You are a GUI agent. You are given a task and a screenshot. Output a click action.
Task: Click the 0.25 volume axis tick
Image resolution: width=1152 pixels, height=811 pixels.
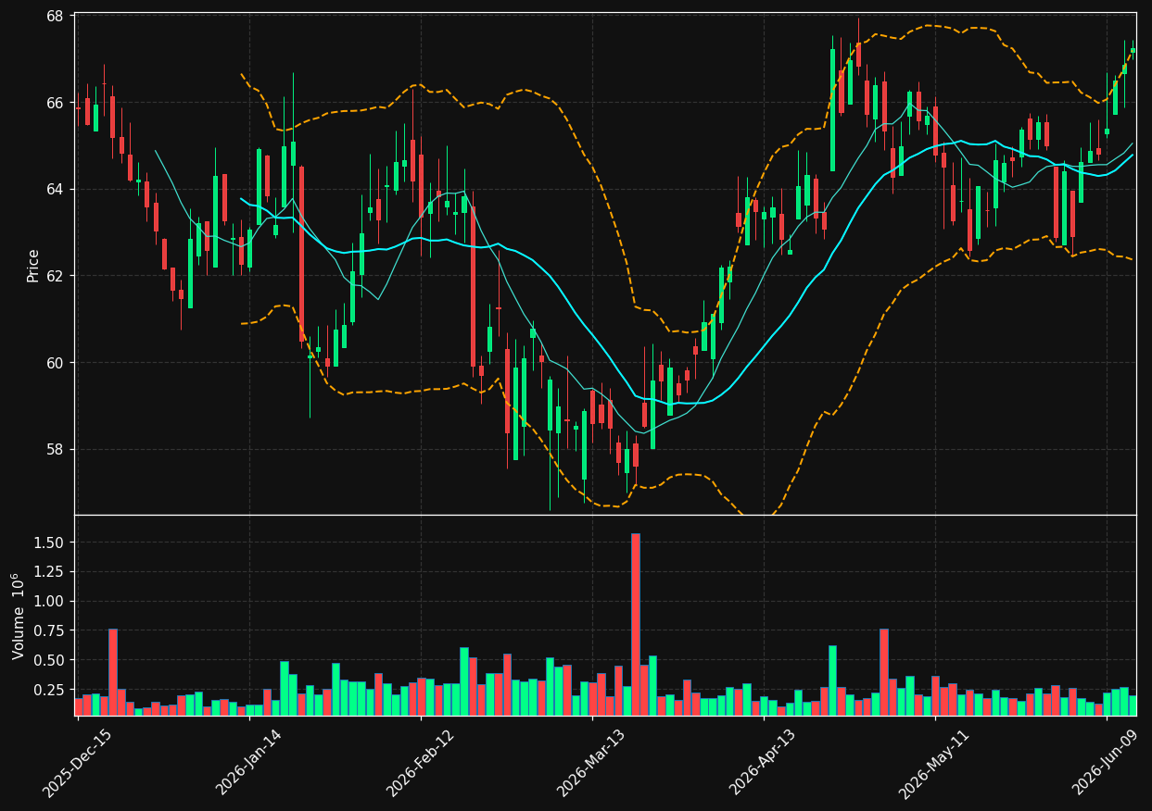[49, 690]
